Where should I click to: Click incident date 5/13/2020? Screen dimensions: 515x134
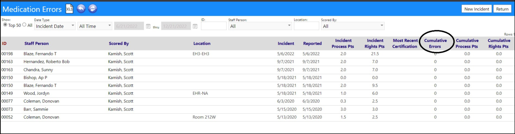(287, 117)
